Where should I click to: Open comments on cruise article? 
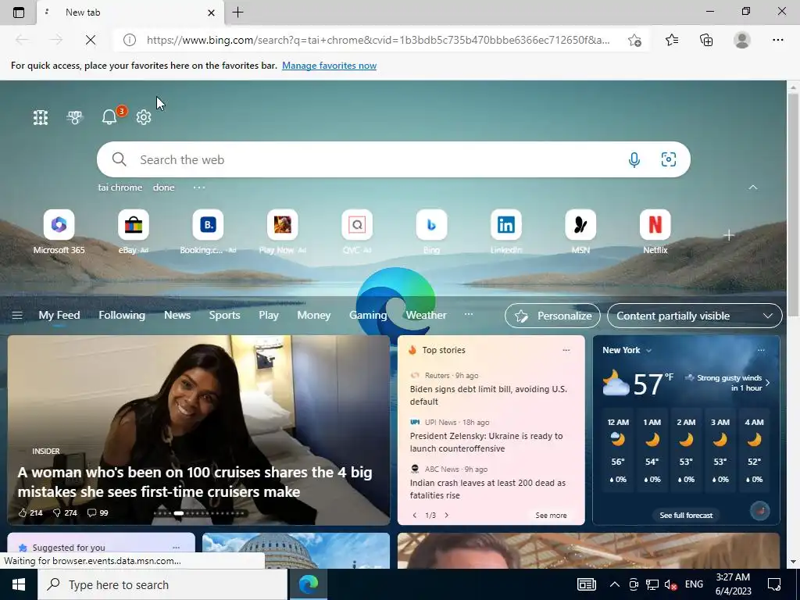(98, 512)
